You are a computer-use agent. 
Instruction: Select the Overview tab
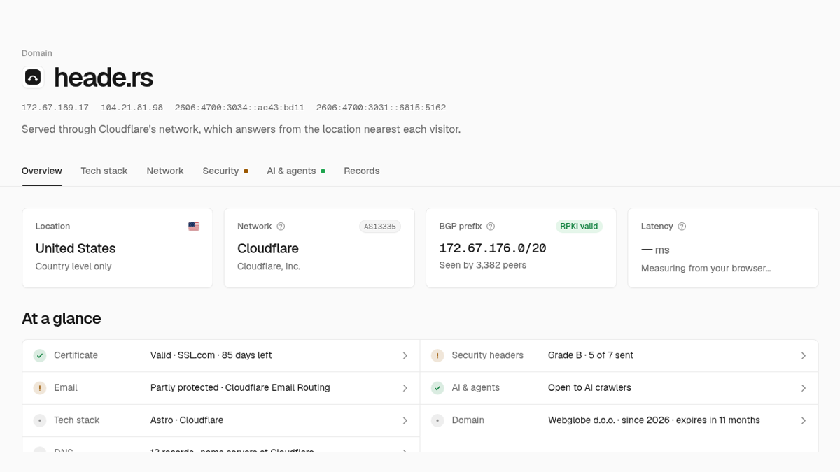[42, 171]
